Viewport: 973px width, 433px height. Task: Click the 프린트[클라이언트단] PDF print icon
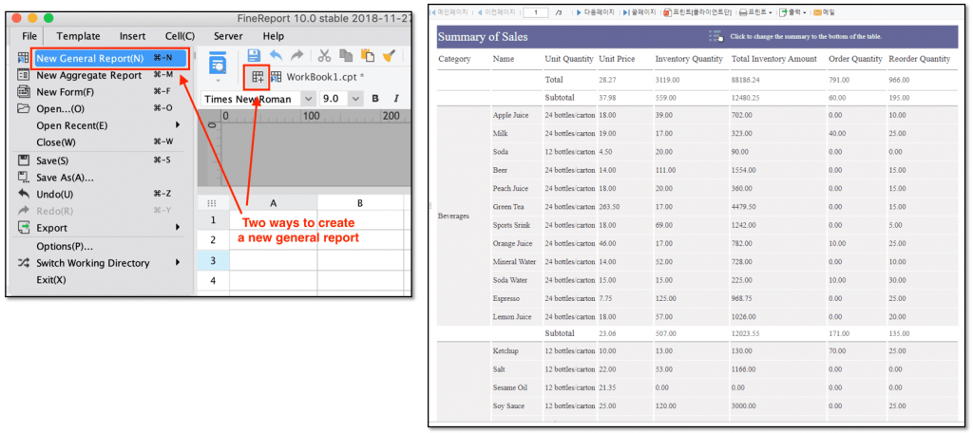coord(667,12)
